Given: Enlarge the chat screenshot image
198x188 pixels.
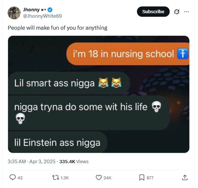Looking at the screenshot, I should (99, 94).
